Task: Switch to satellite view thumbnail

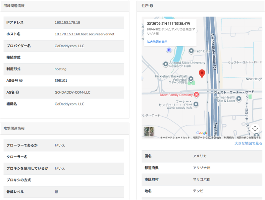Action: coord(149,132)
